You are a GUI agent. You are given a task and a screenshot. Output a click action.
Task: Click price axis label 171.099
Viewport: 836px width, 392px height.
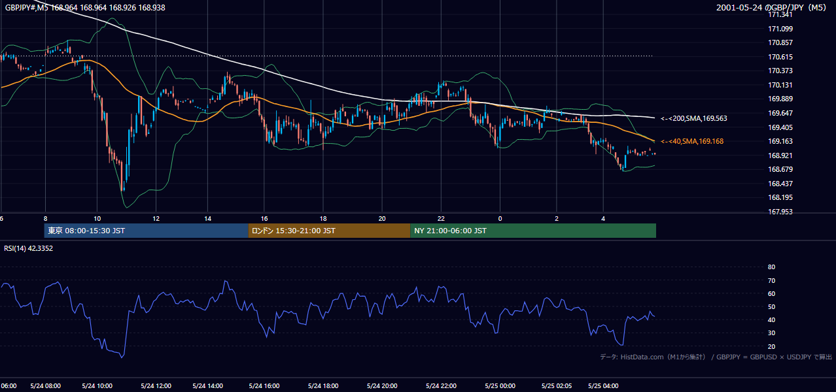(x=780, y=29)
